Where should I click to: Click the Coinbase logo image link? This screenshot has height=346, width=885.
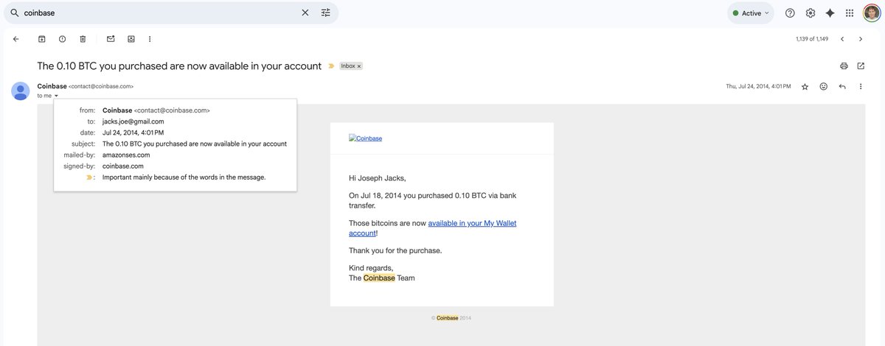pos(366,138)
